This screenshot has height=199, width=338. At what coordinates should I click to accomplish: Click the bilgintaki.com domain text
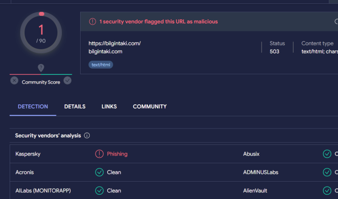105,52
